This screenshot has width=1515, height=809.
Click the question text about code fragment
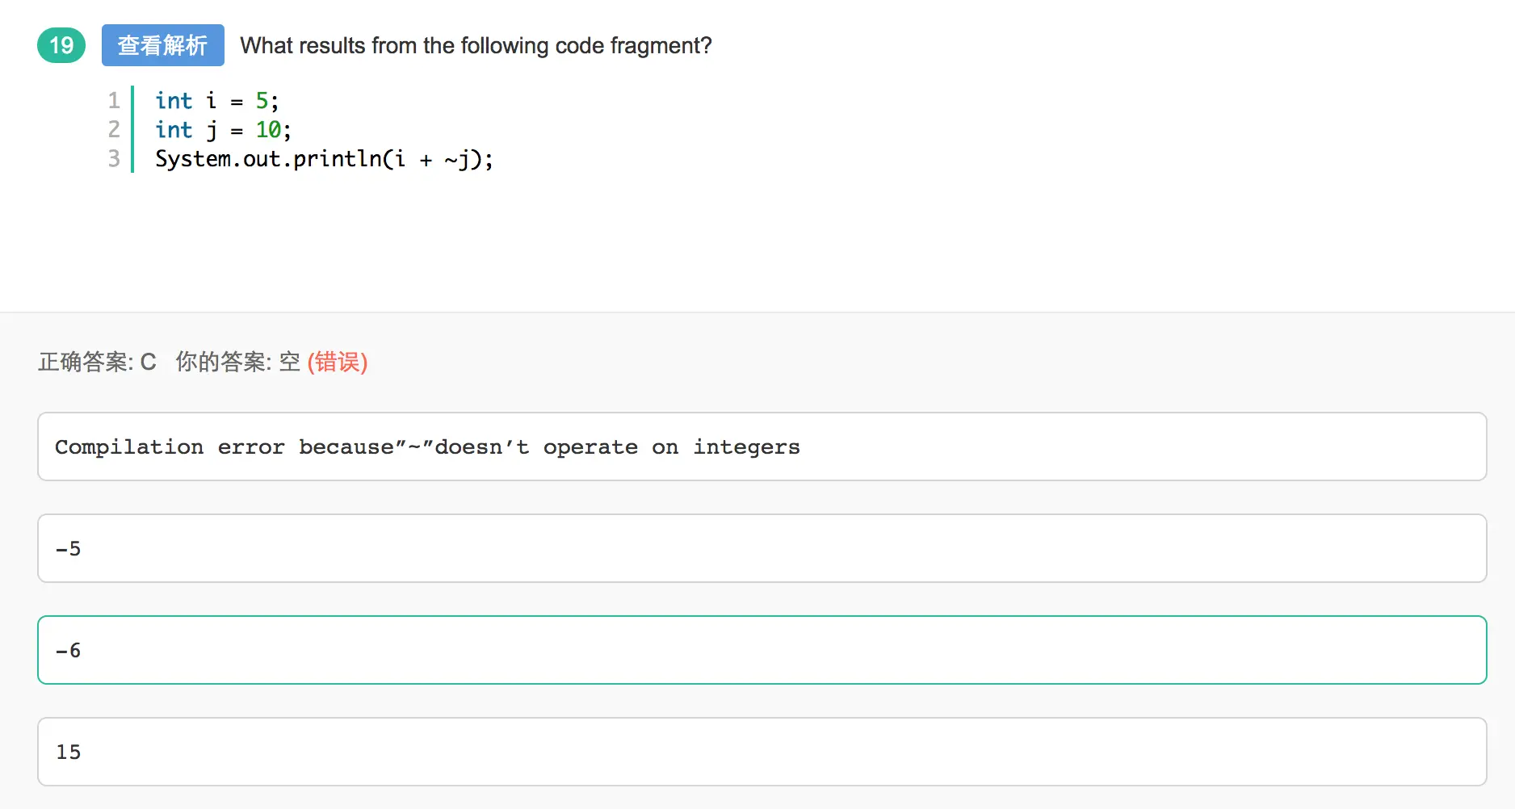(476, 45)
